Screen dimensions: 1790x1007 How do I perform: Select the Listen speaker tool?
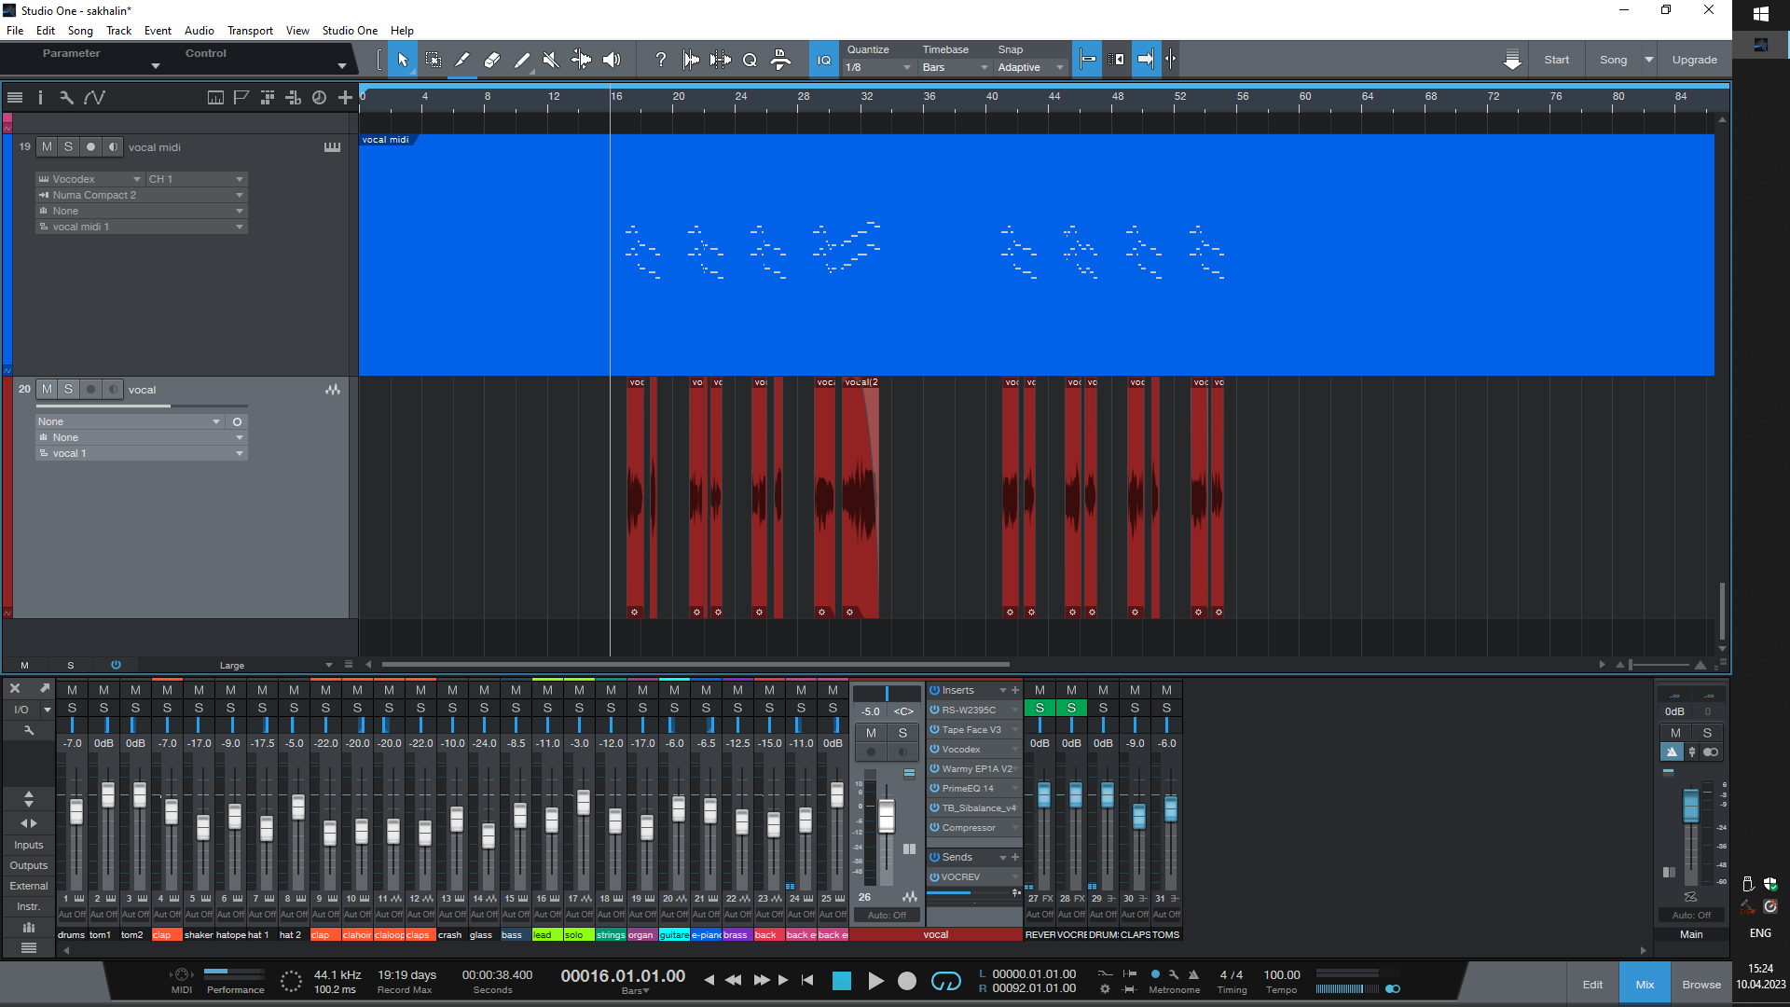(612, 60)
